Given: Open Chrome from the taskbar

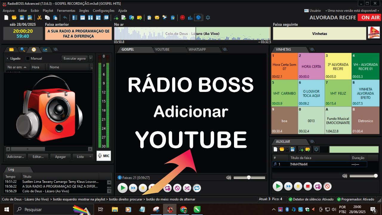Looking at the screenshot, I should tap(183, 209).
